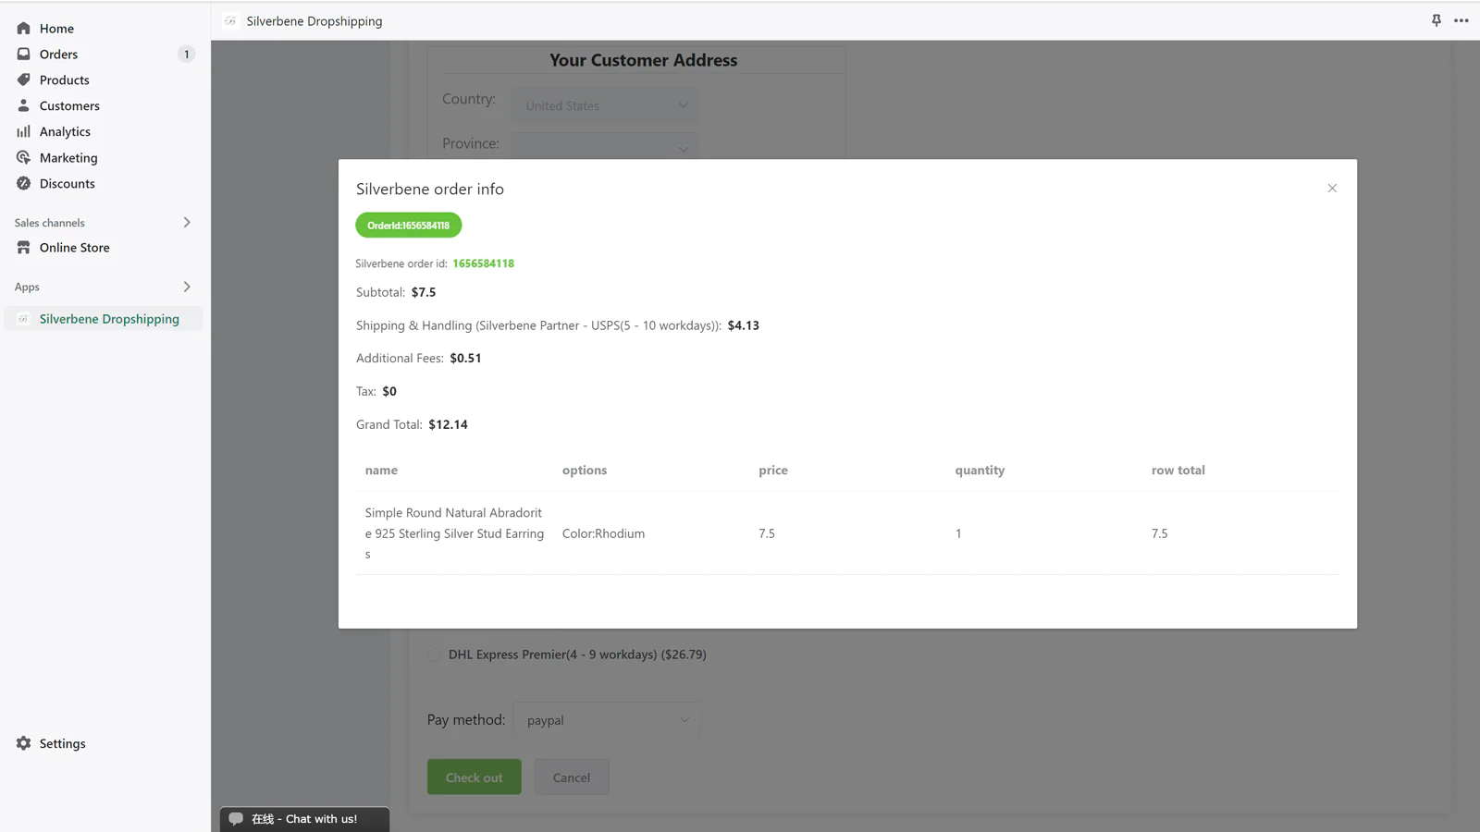Image resolution: width=1480 pixels, height=832 pixels.
Task: Expand the Sales channels section
Action: (x=186, y=223)
